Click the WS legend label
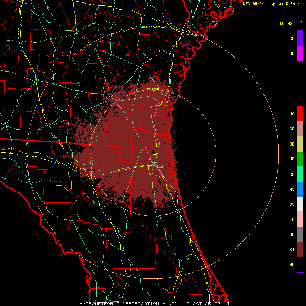The width and height of the screenshot is (306, 306). (x=292, y=189)
